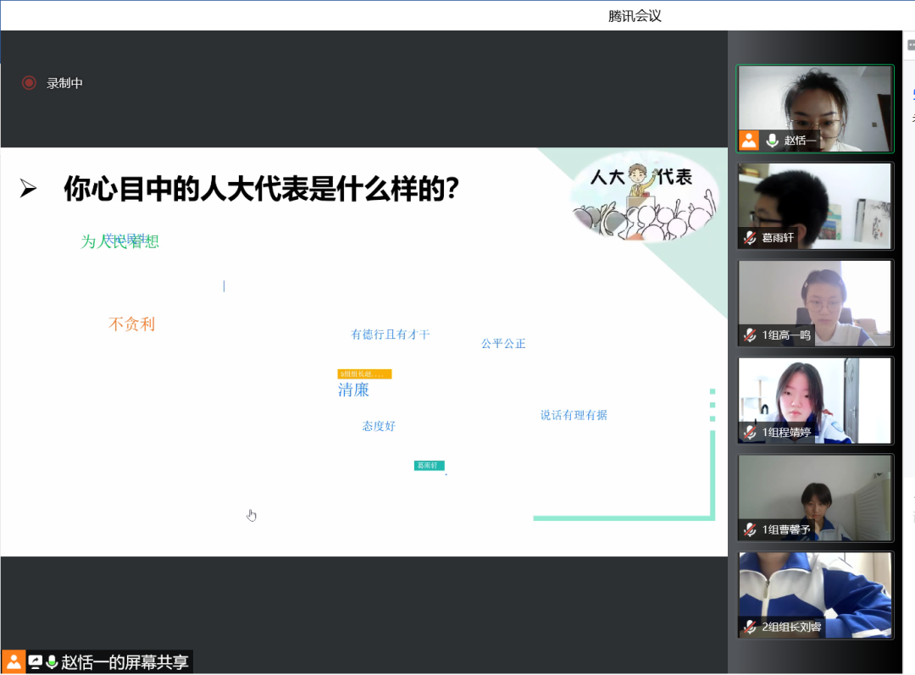Click the orange member icon at bottom left

pos(15,663)
